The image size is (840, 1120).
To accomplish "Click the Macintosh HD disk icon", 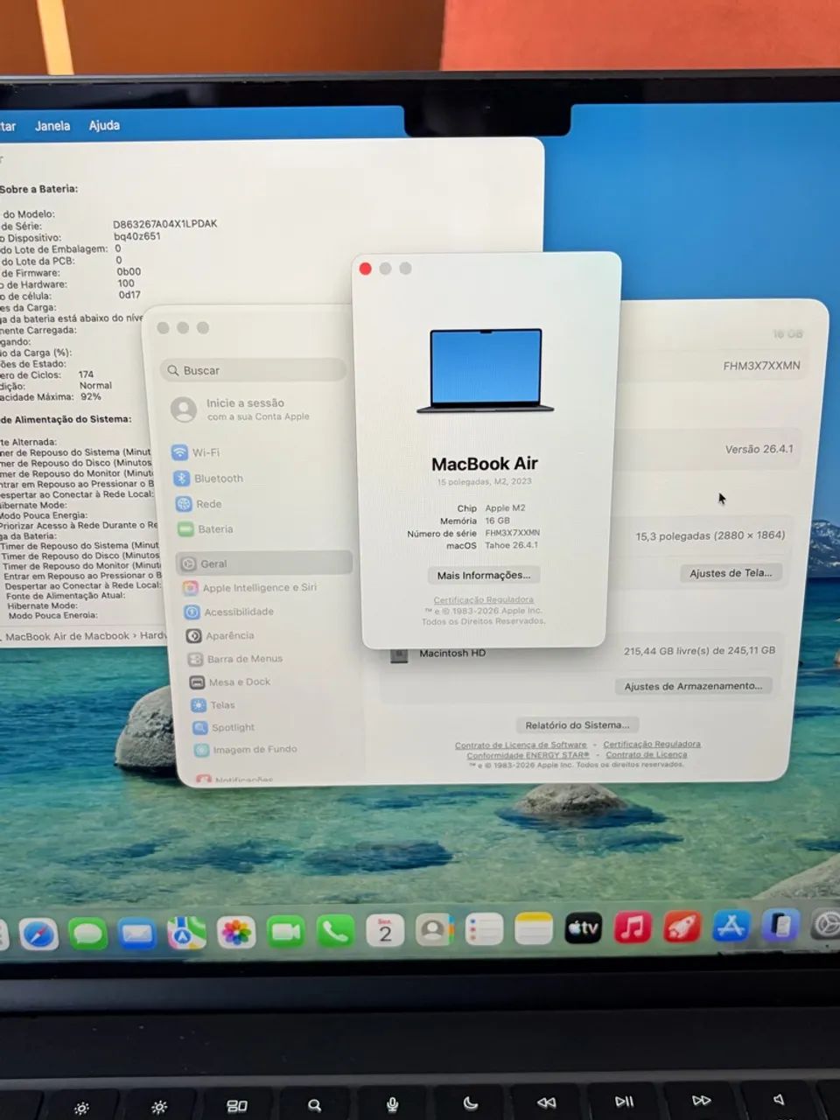I will (399, 654).
